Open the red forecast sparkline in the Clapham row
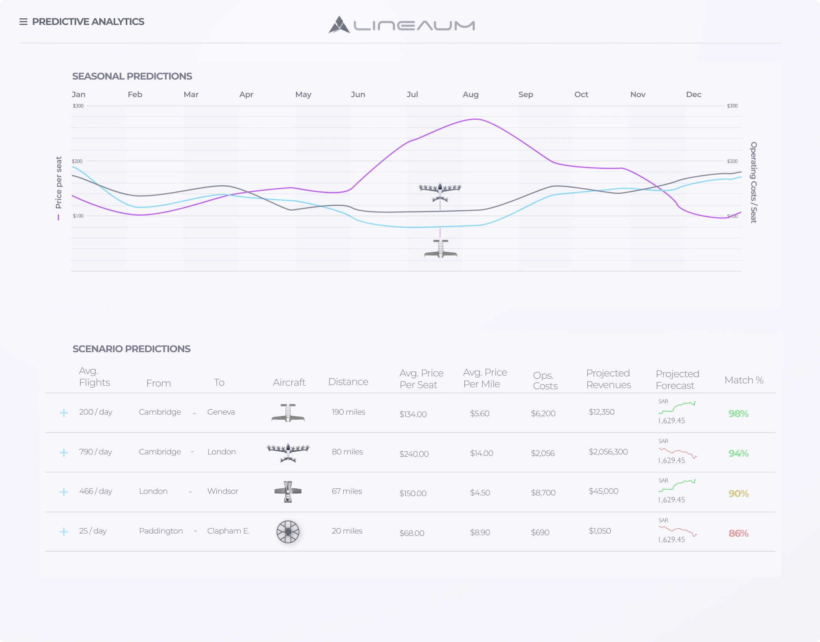820x642 pixels. [x=677, y=531]
